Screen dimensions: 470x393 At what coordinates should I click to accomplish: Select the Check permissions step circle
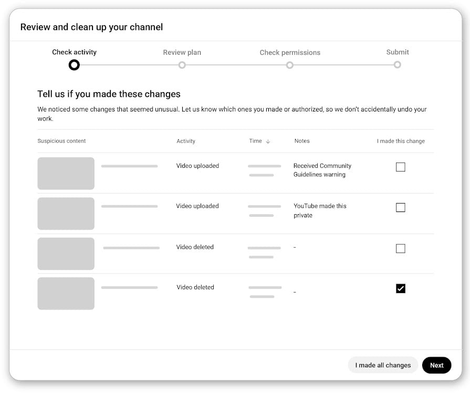pos(289,65)
